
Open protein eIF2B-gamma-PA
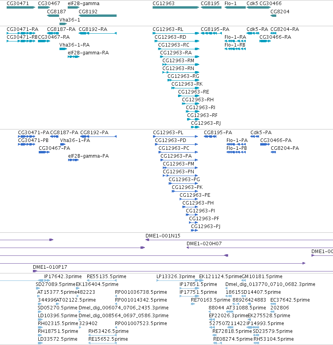[x=73, y=160]
